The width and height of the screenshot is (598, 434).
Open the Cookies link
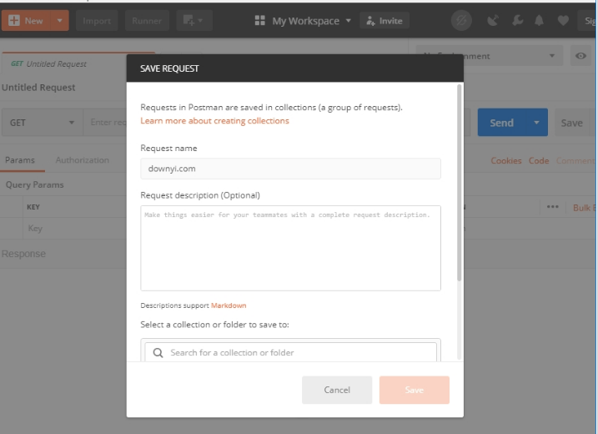505,161
